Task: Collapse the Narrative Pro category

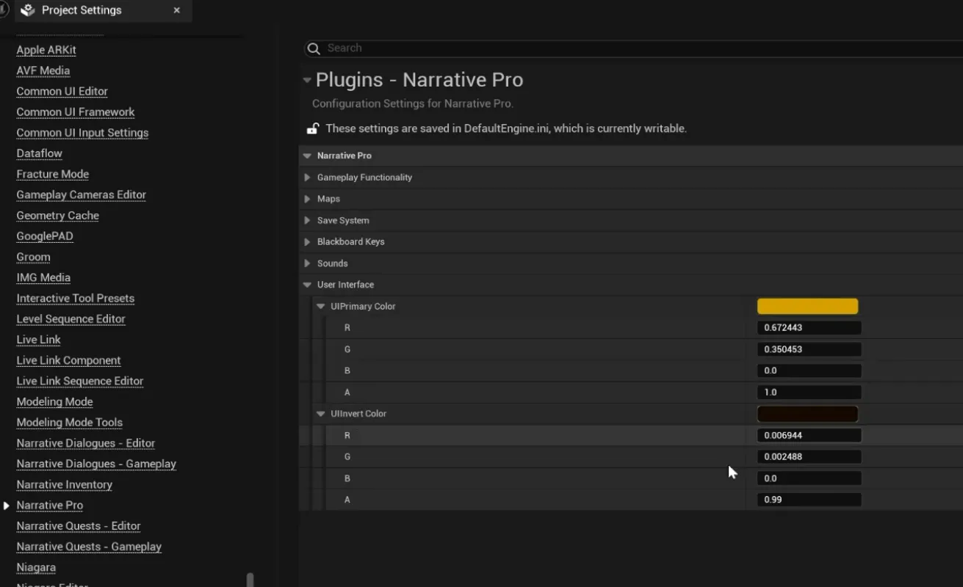Action: 306,156
